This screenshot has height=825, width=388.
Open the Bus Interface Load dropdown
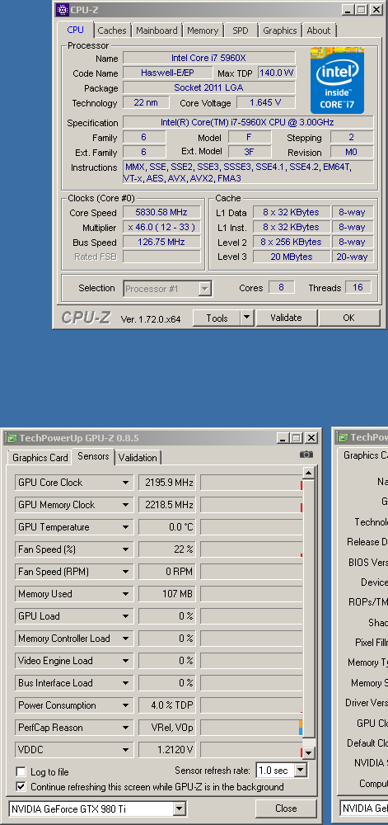tap(125, 683)
